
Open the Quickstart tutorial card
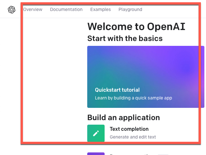pyautogui.click(x=146, y=77)
